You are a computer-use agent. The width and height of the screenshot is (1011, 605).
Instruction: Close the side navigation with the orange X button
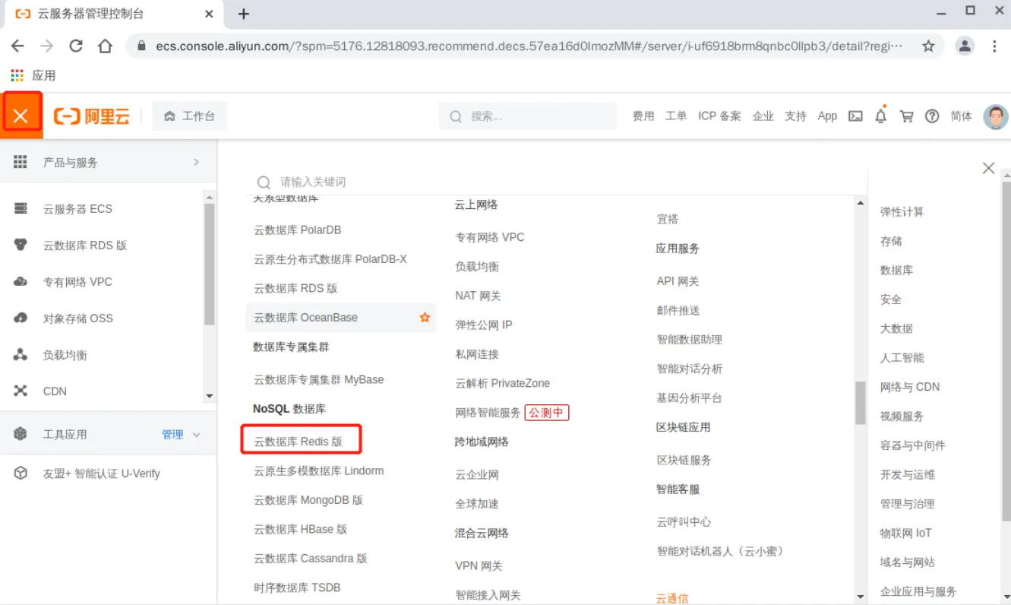[x=21, y=116]
